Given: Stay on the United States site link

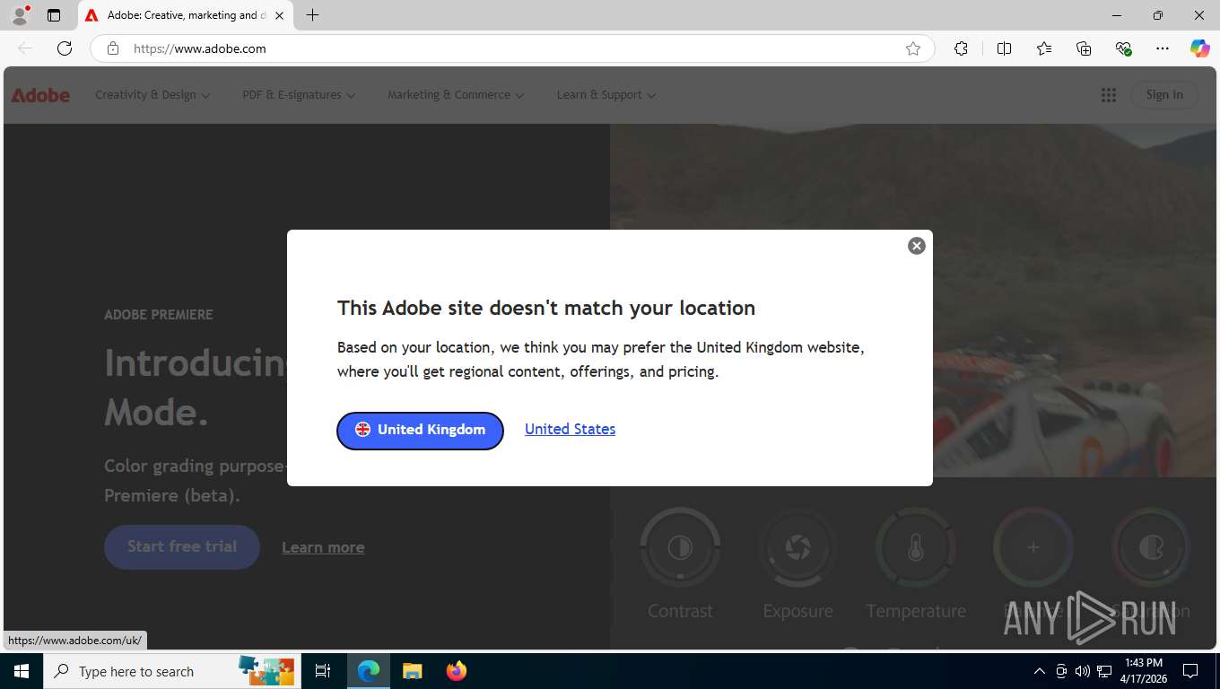Looking at the screenshot, I should [x=570, y=429].
